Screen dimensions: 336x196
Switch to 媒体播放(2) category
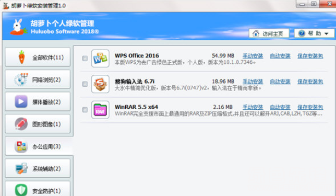[38, 102]
